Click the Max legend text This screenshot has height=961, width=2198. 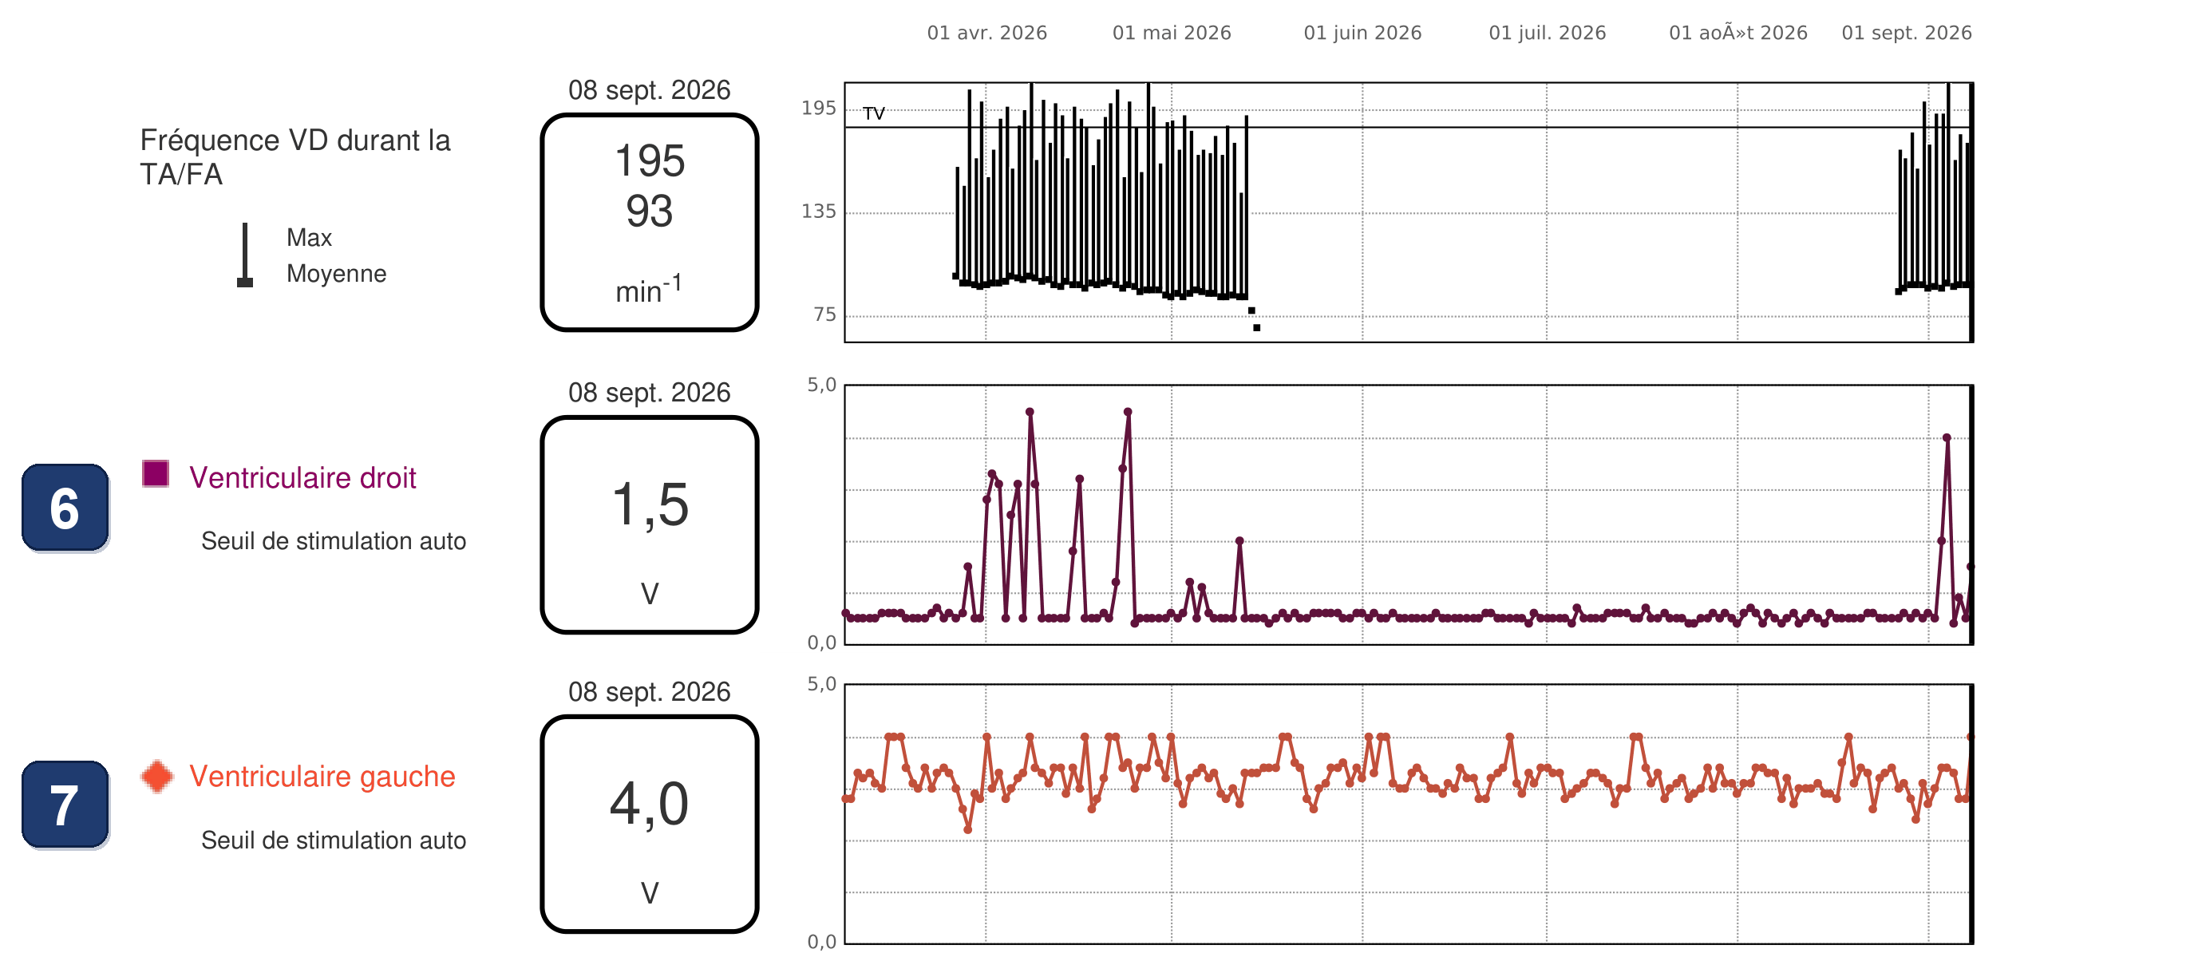coord(309,237)
